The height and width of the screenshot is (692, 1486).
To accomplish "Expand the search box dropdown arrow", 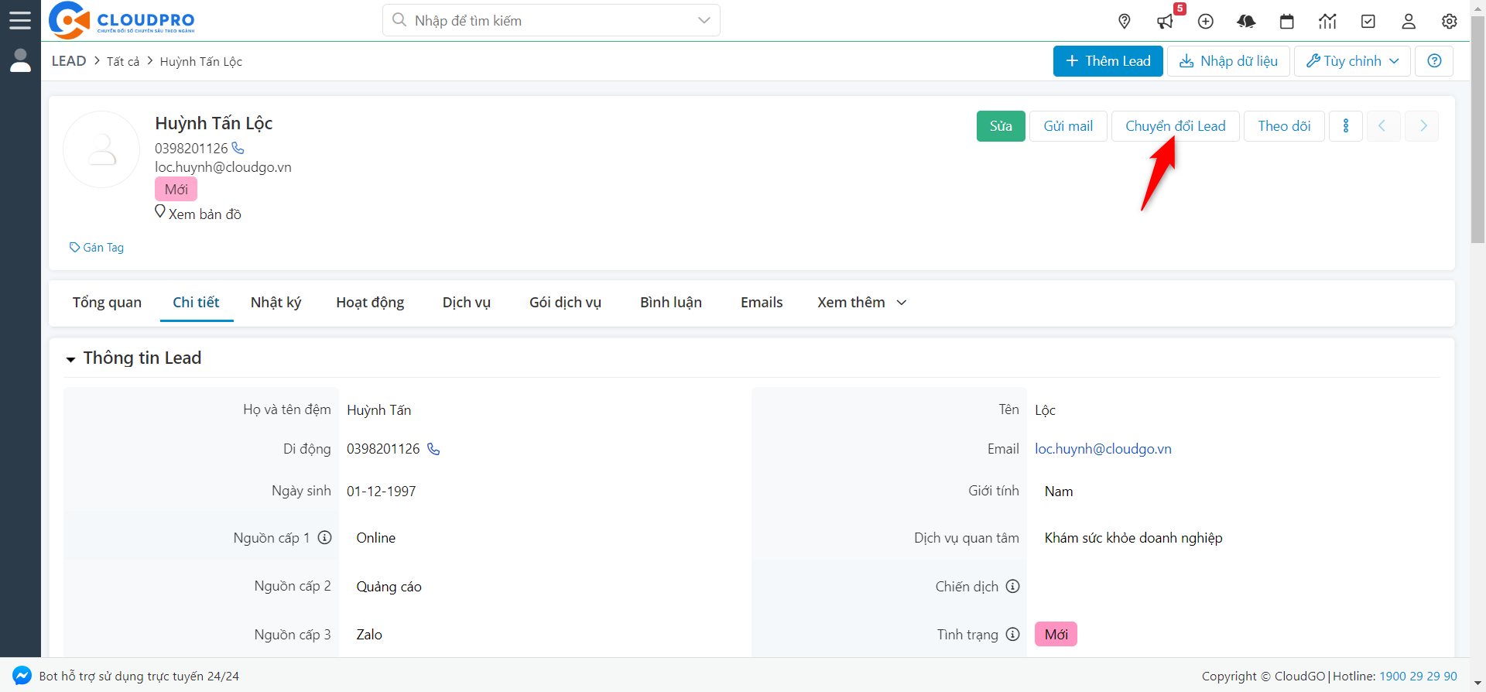I will [704, 20].
